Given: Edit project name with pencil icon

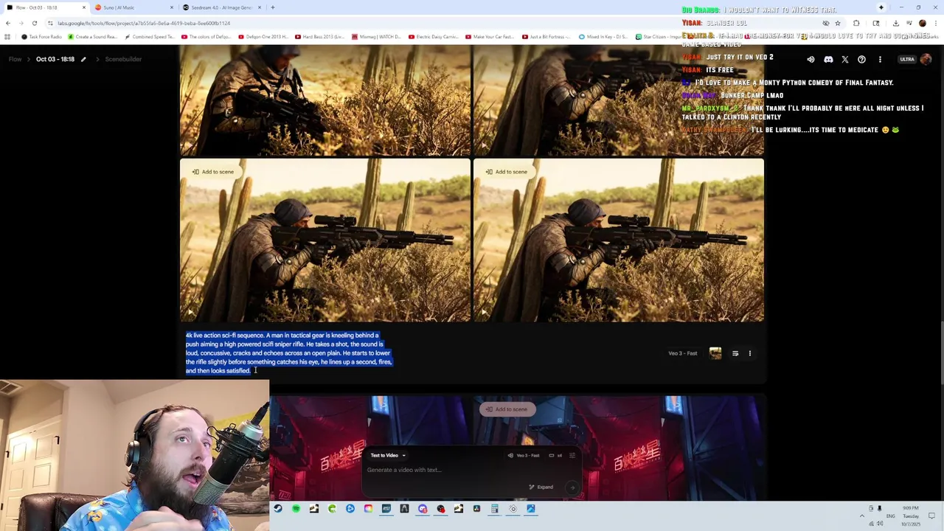Looking at the screenshot, I should point(83,59).
